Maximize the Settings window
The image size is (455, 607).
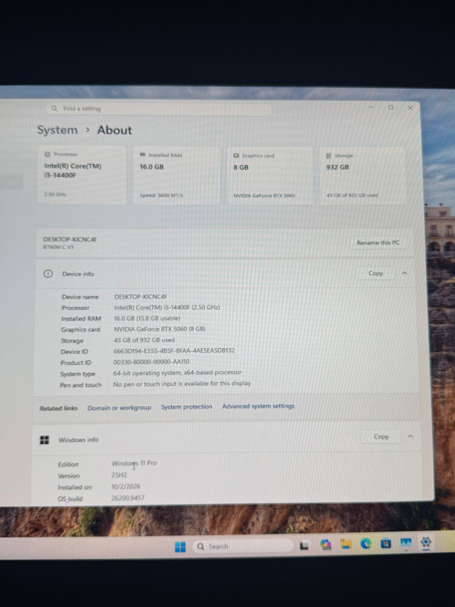point(390,107)
